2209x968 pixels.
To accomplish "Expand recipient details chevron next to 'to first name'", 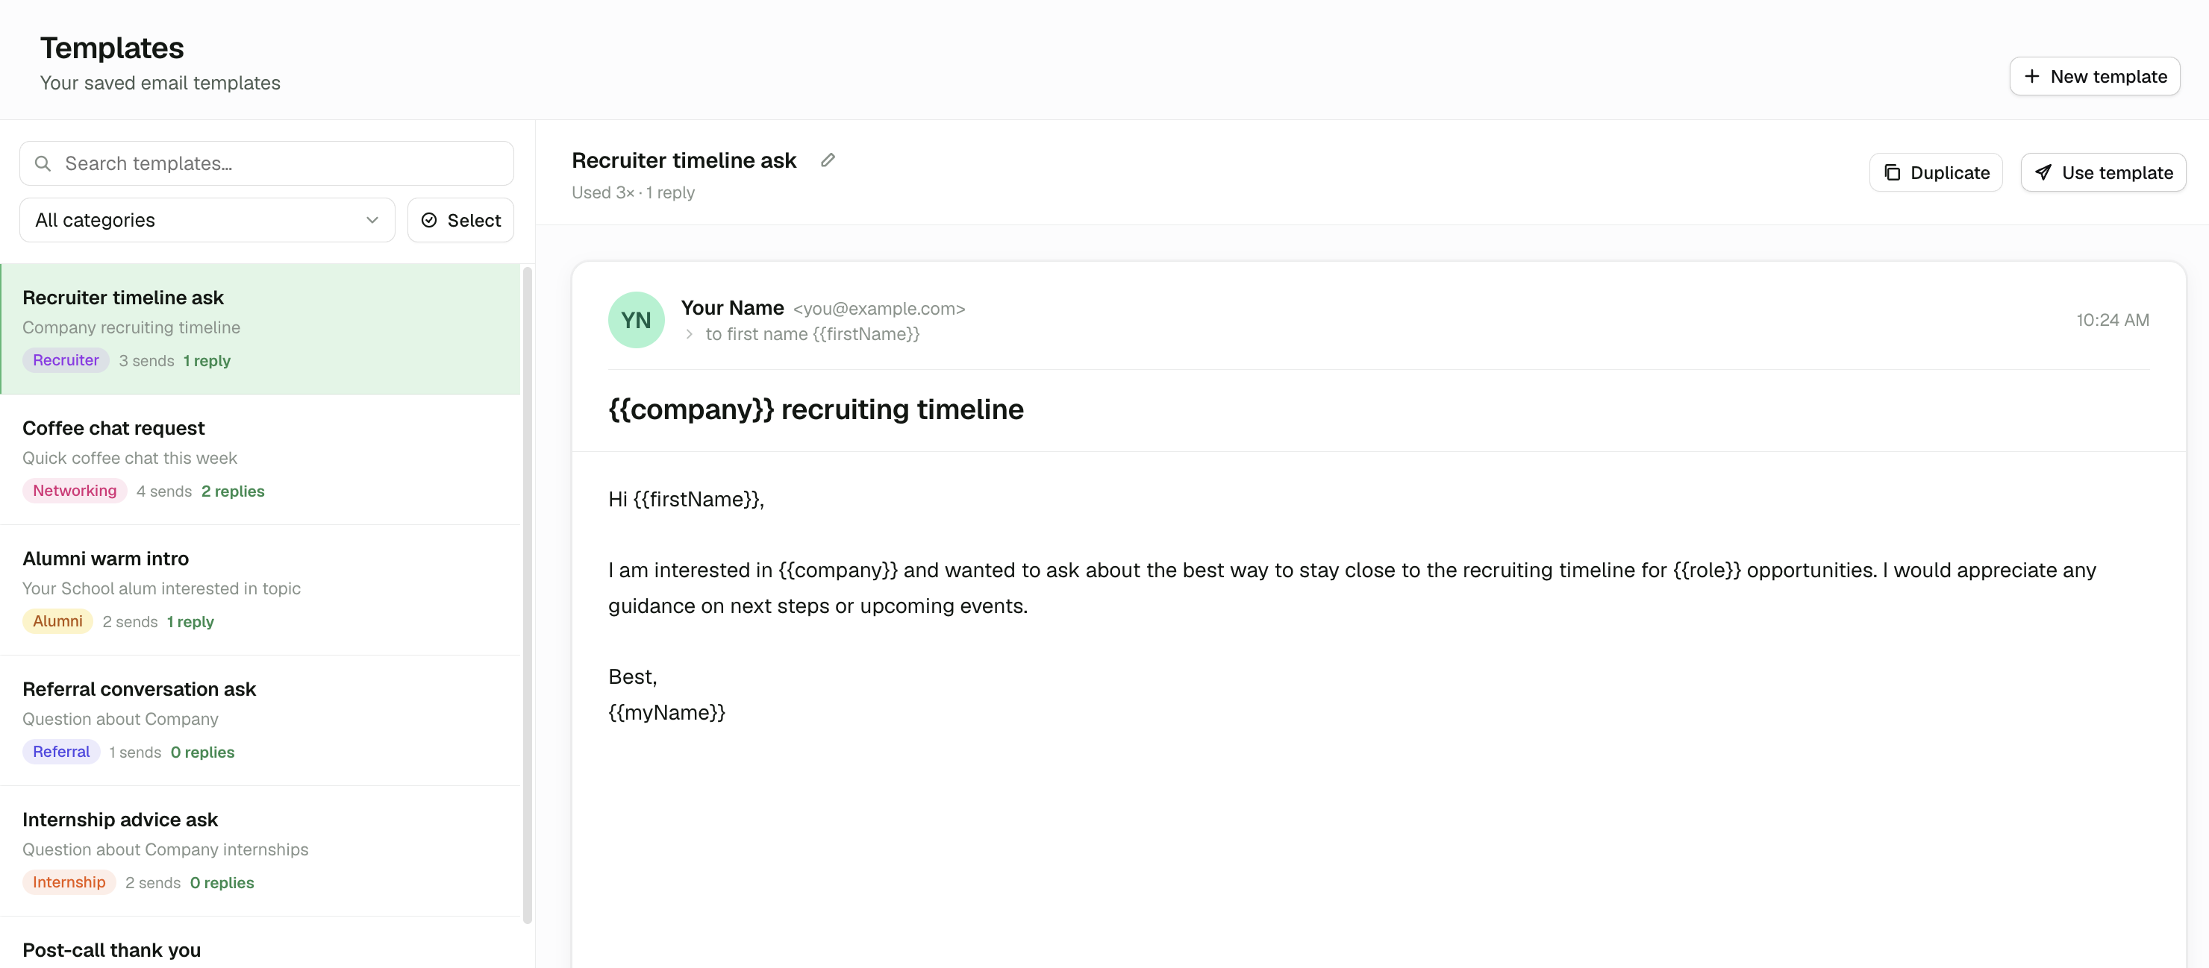I will pos(689,334).
